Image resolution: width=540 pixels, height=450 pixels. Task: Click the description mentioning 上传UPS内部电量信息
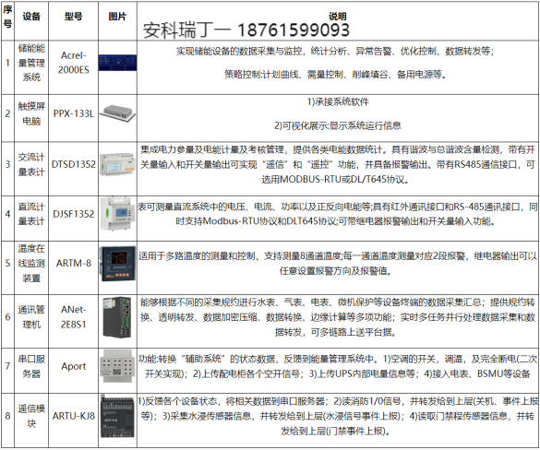click(338, 366)
